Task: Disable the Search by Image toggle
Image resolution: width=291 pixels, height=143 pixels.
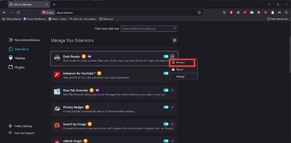Action: [x=166, y=124]
